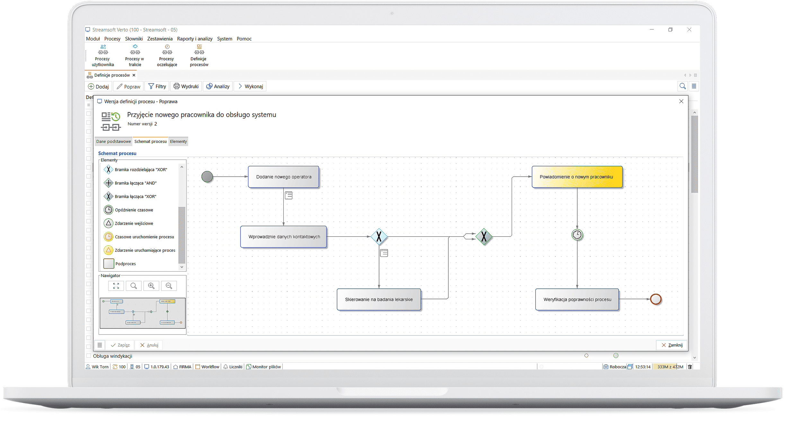Click the trash icon in status bar

[690, 367]
